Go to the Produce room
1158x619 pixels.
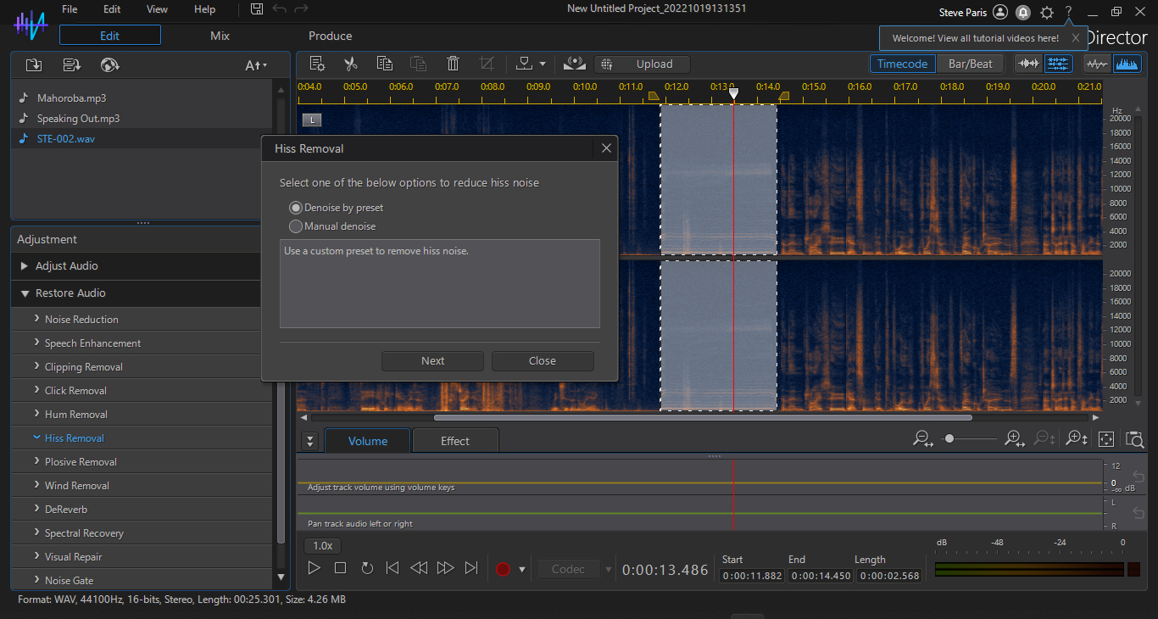pyautogui.click(x=331, y=36)
